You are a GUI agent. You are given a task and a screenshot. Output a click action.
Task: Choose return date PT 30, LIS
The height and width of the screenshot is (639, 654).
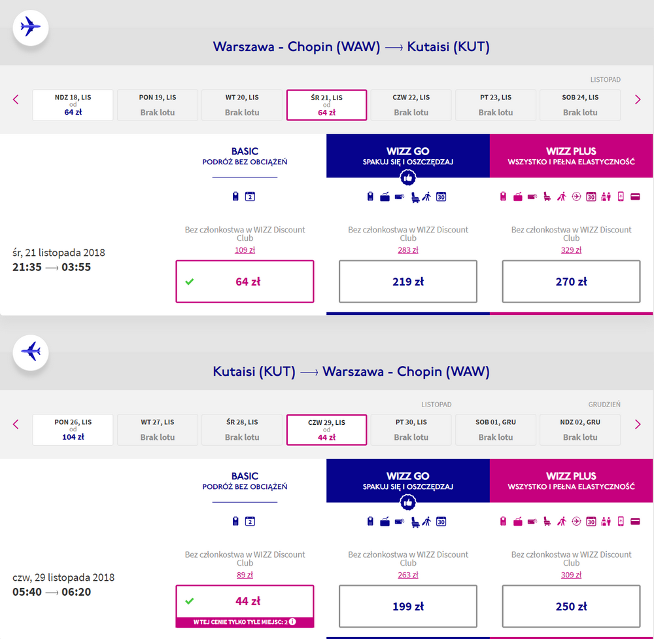(411, 429)
